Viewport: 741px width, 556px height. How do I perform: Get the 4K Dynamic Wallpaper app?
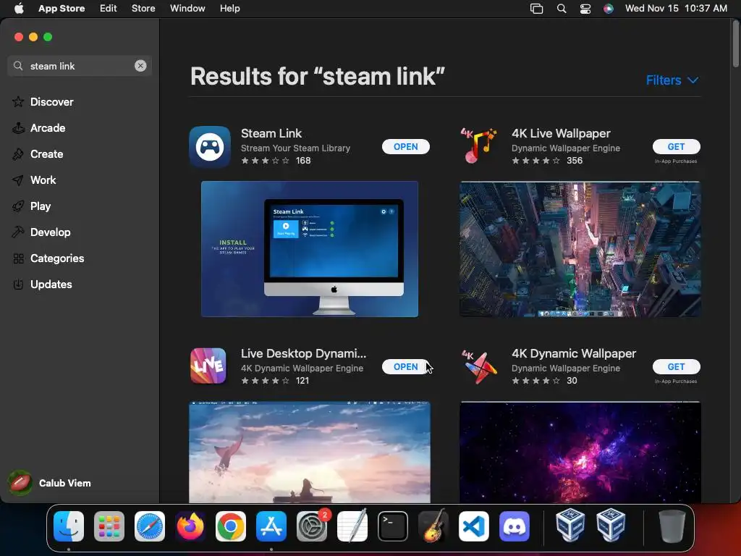tap(677, 366)
